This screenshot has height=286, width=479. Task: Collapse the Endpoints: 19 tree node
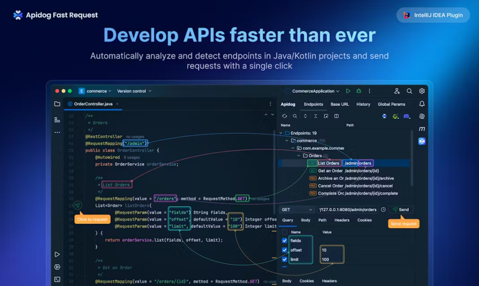281,133
